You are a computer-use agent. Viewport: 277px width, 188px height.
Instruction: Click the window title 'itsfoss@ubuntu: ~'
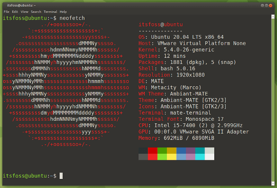tap(21, 6)
